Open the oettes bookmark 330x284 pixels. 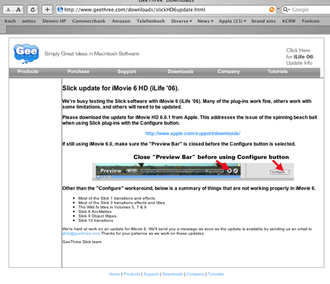pos(29,21)
